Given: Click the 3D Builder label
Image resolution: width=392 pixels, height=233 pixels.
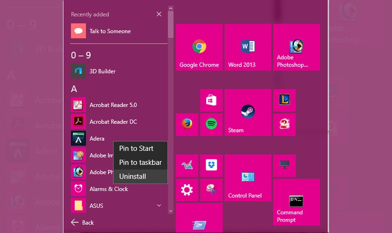Looking at the screenshot, I should (103, 71).
